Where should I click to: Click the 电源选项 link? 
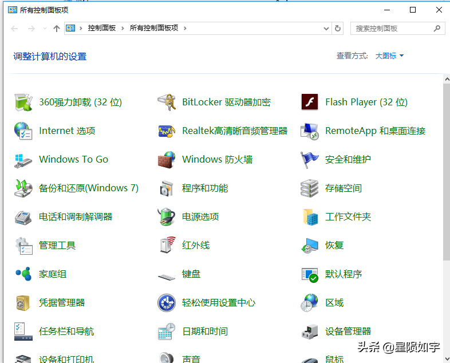pyautogui.click(x=200, y=217)
